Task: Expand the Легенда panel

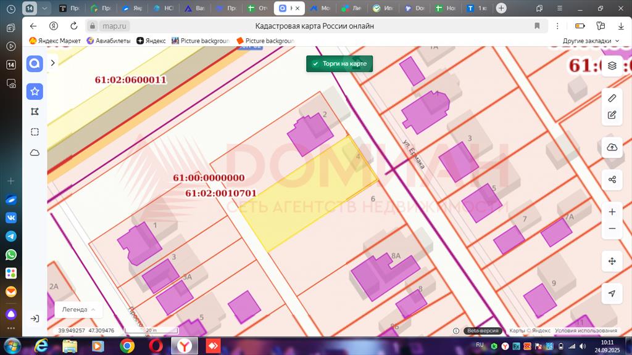Action: tap(78, 309)
